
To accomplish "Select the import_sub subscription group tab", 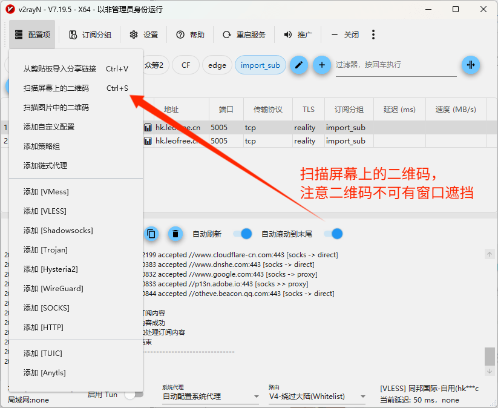I will (260, 65).
